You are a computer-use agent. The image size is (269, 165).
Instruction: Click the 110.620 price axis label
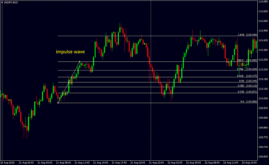click(263, 11)
